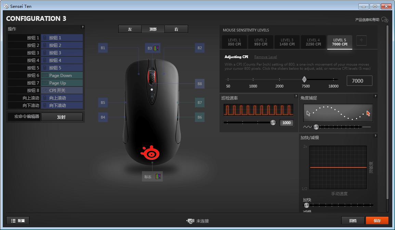Click orange 保存 save button
This screenshot has width=395, height=230.
pyautogui.click(x=377, y=221)
